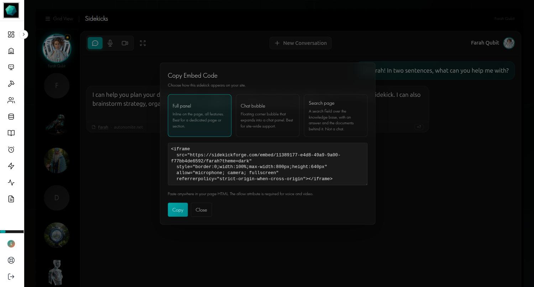Close the Copy Embed Code dialog
534x287 pixels.
(x=201, y=210)
